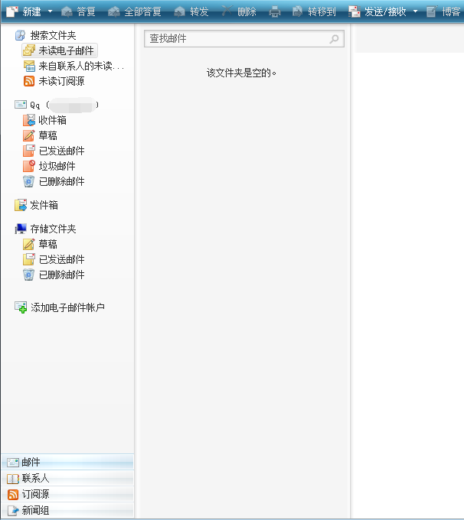Open 草稿 drafts under 存储文件夹
Image resolution: width=464 pixels, height=520 pixels.
pos(47,244)
